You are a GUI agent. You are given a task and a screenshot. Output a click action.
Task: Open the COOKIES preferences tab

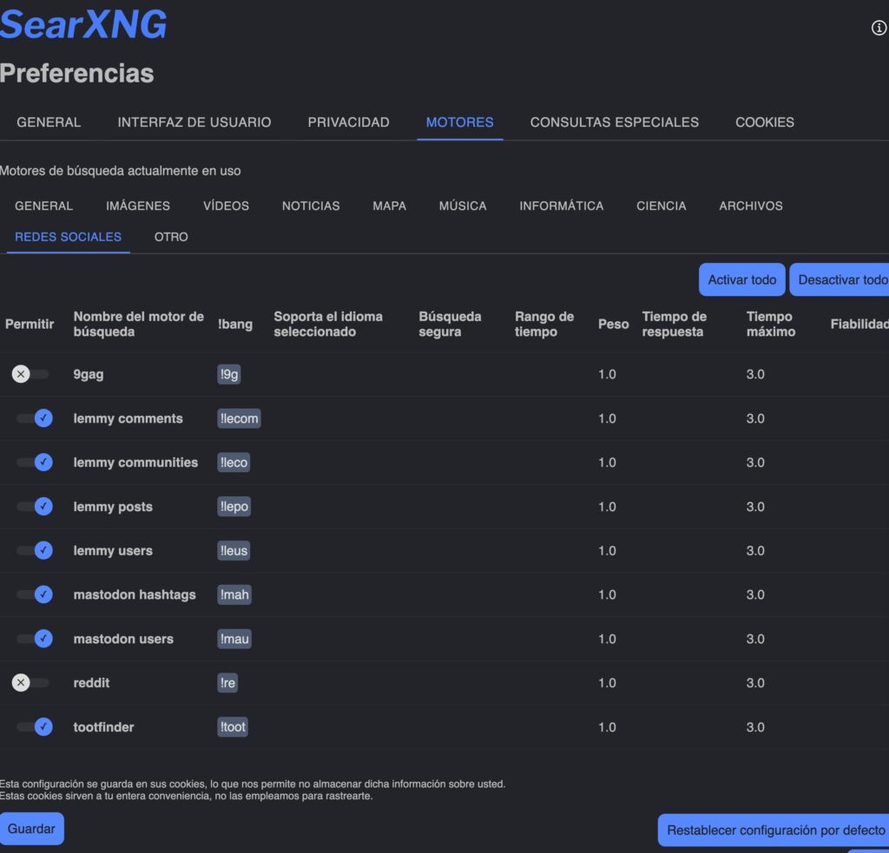point(764,122)
